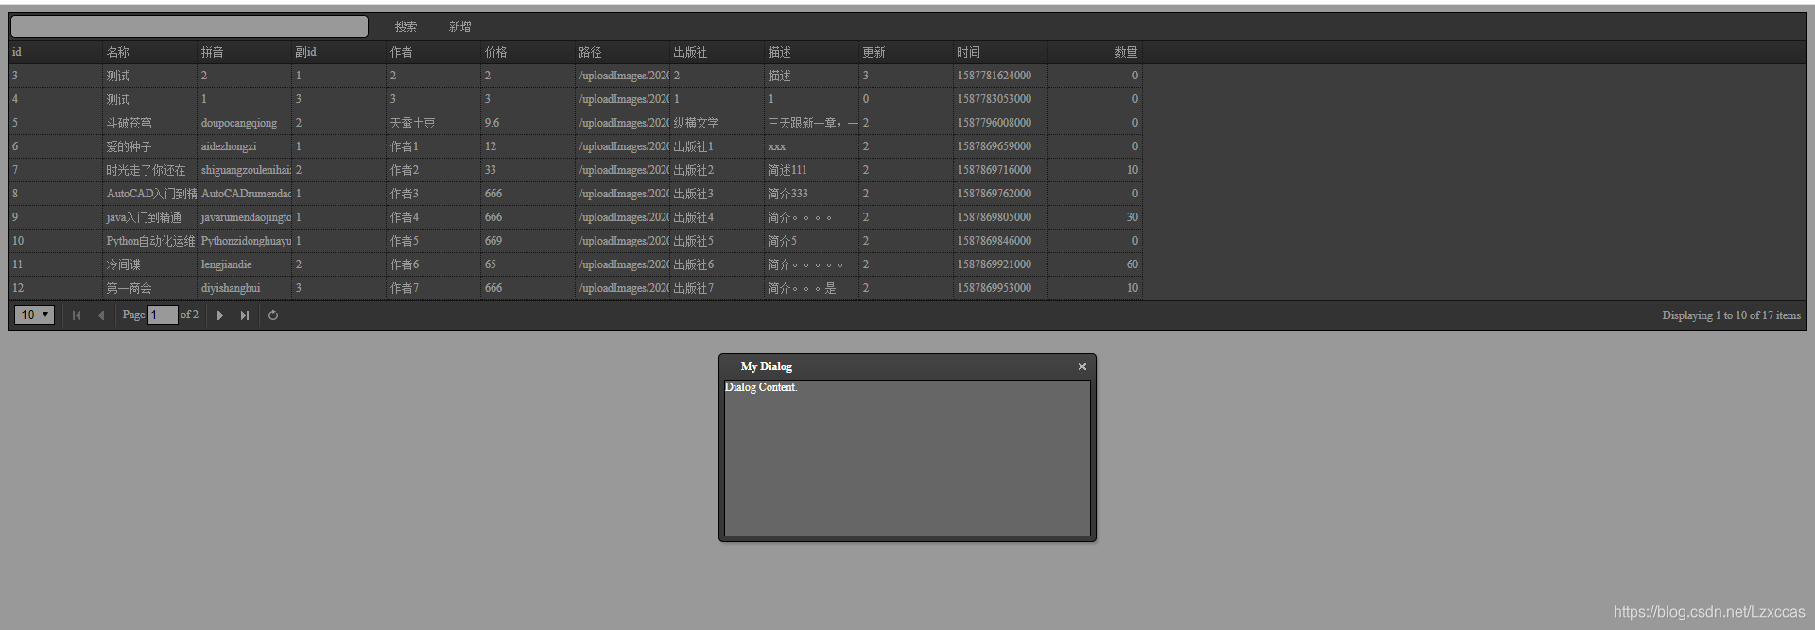Click the lengjiandie pinyin cell
This screenshot has width=1815, height=630.
244,264
